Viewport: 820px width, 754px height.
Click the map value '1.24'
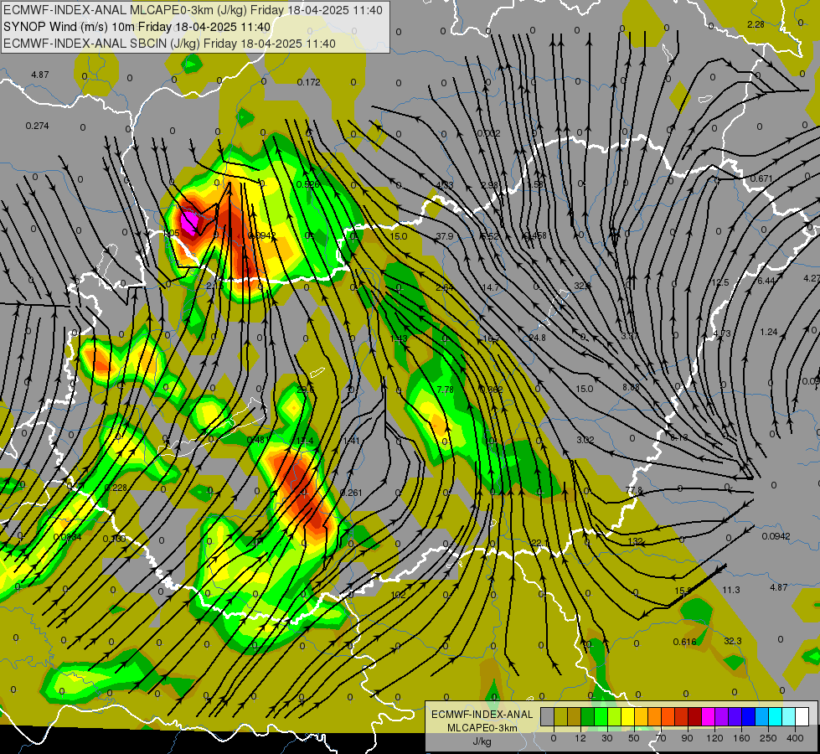point(769,333)
